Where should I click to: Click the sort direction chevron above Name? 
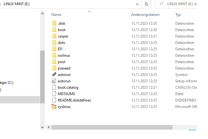[x=90, y=12]
